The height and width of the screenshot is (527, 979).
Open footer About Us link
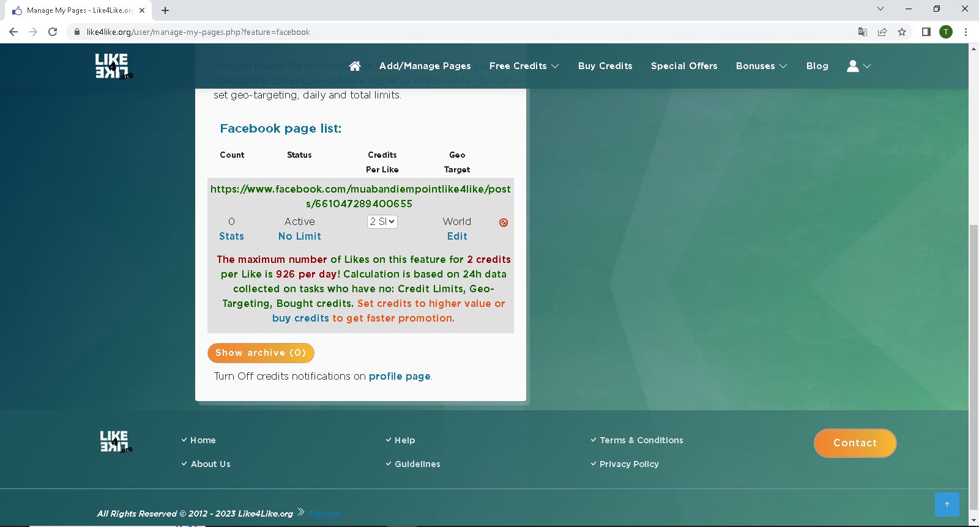[x=210, y=464]
